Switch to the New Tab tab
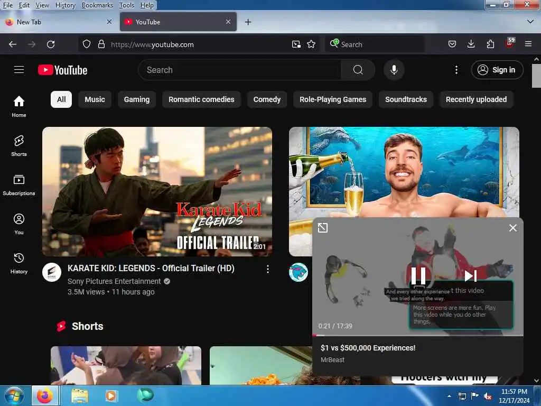The width and height of the screenshot is (541, 406). click(59, 22)
